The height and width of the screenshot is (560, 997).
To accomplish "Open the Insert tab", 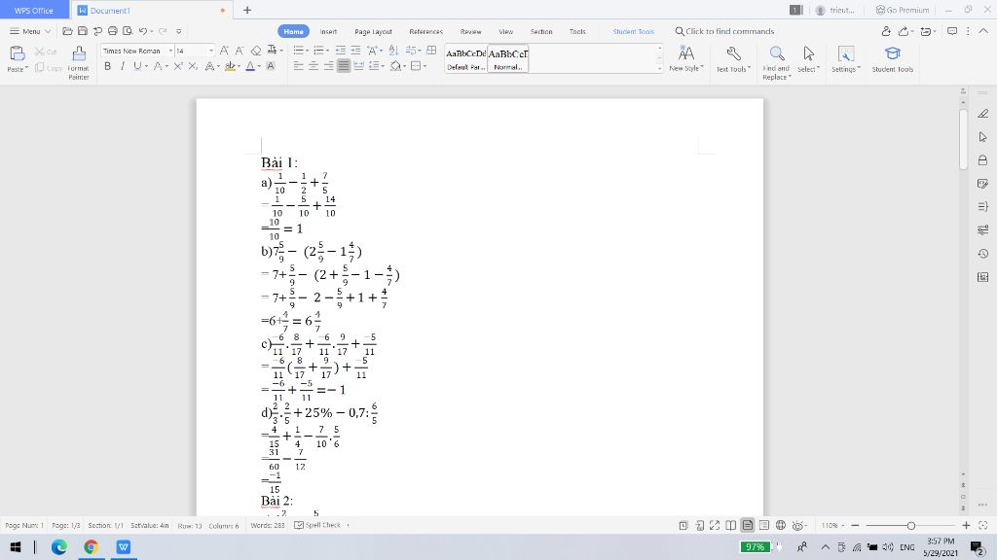I will pos(328,31).
